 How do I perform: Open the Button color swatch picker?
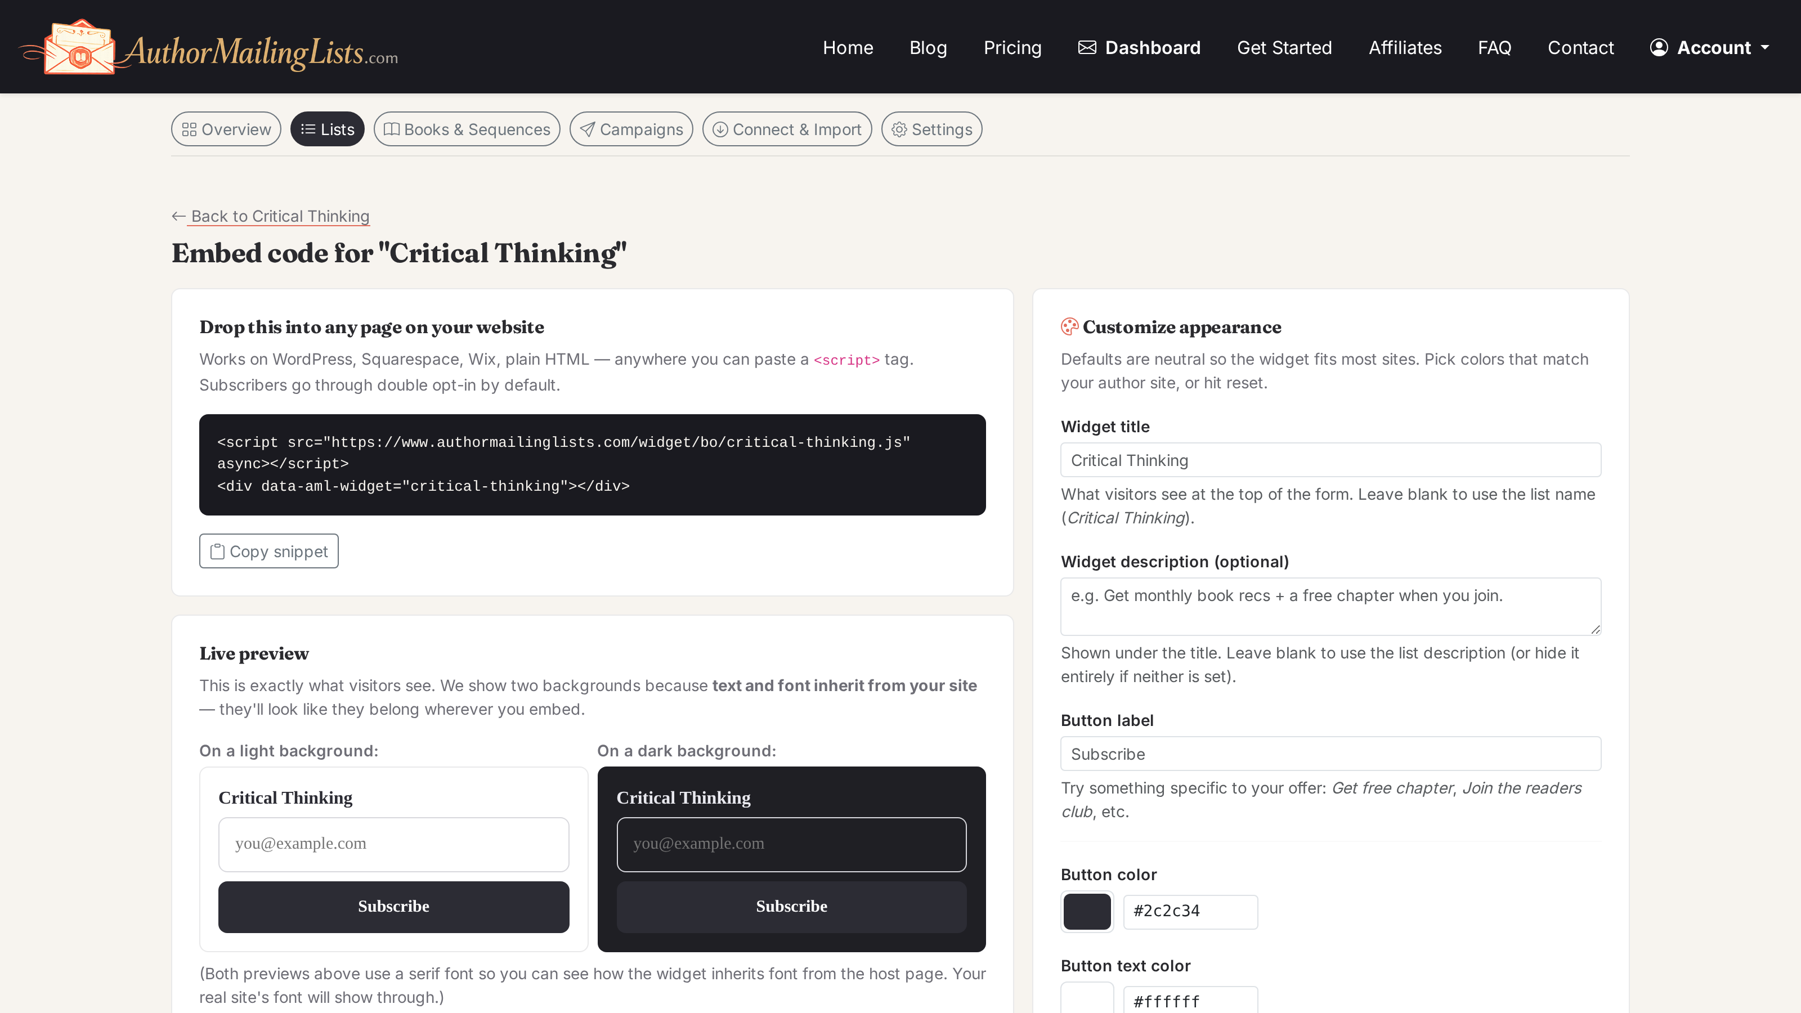tap(1087, 912)
